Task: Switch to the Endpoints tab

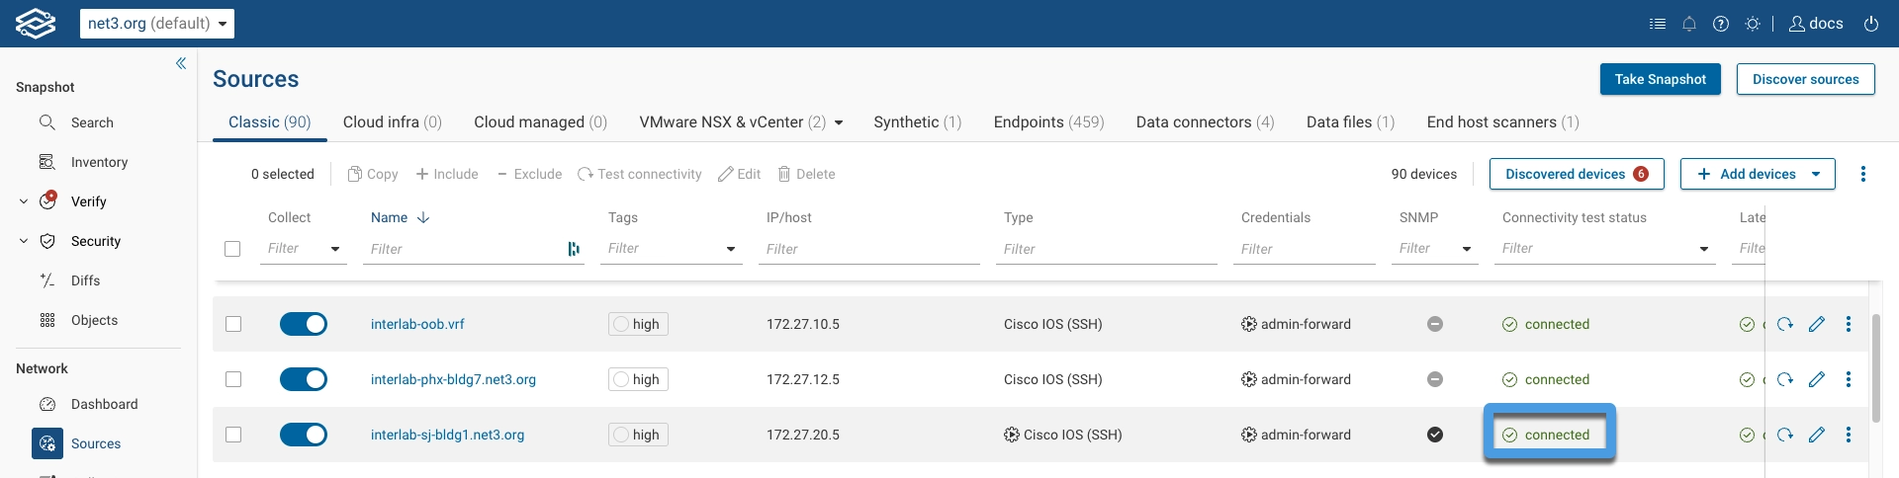Action: (1048, 122)
